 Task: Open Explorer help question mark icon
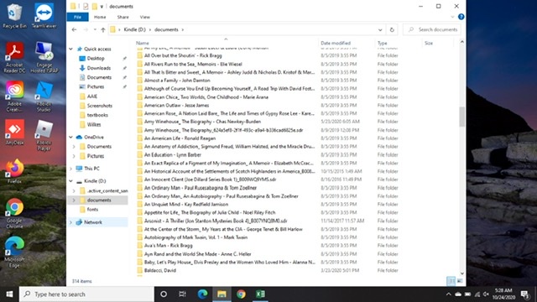click(x=461, y=17)
